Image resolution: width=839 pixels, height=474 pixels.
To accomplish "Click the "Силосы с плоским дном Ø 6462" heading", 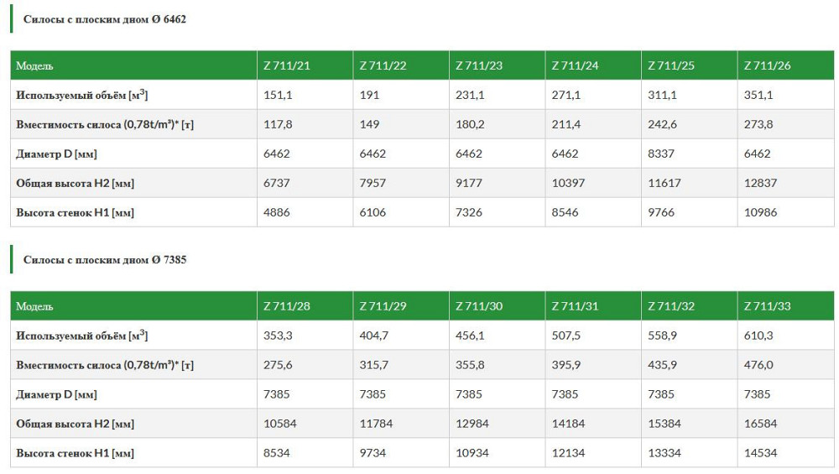I will (x=104, y=19).
